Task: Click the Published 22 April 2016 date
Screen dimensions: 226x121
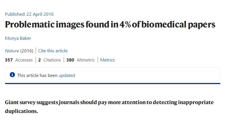Action: 29,14
